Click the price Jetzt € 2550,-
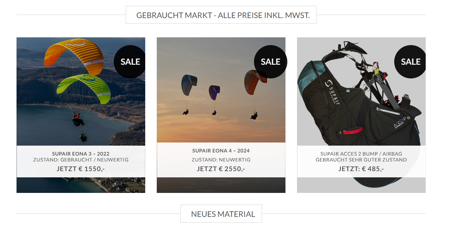The height and width of the screenshot is (229, 455). point(221,169)
